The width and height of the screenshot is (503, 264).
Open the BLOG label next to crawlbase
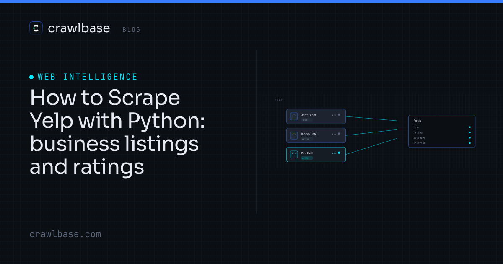pyautogui.click(x=132, y=30)
